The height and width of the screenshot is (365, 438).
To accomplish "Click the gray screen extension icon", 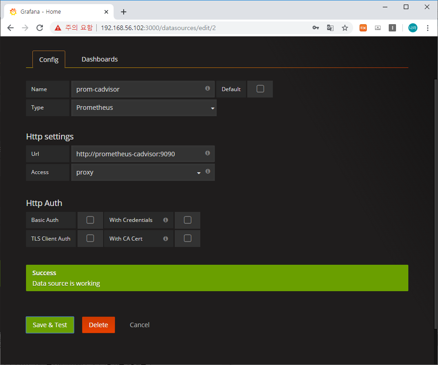I will pos(378,28).
